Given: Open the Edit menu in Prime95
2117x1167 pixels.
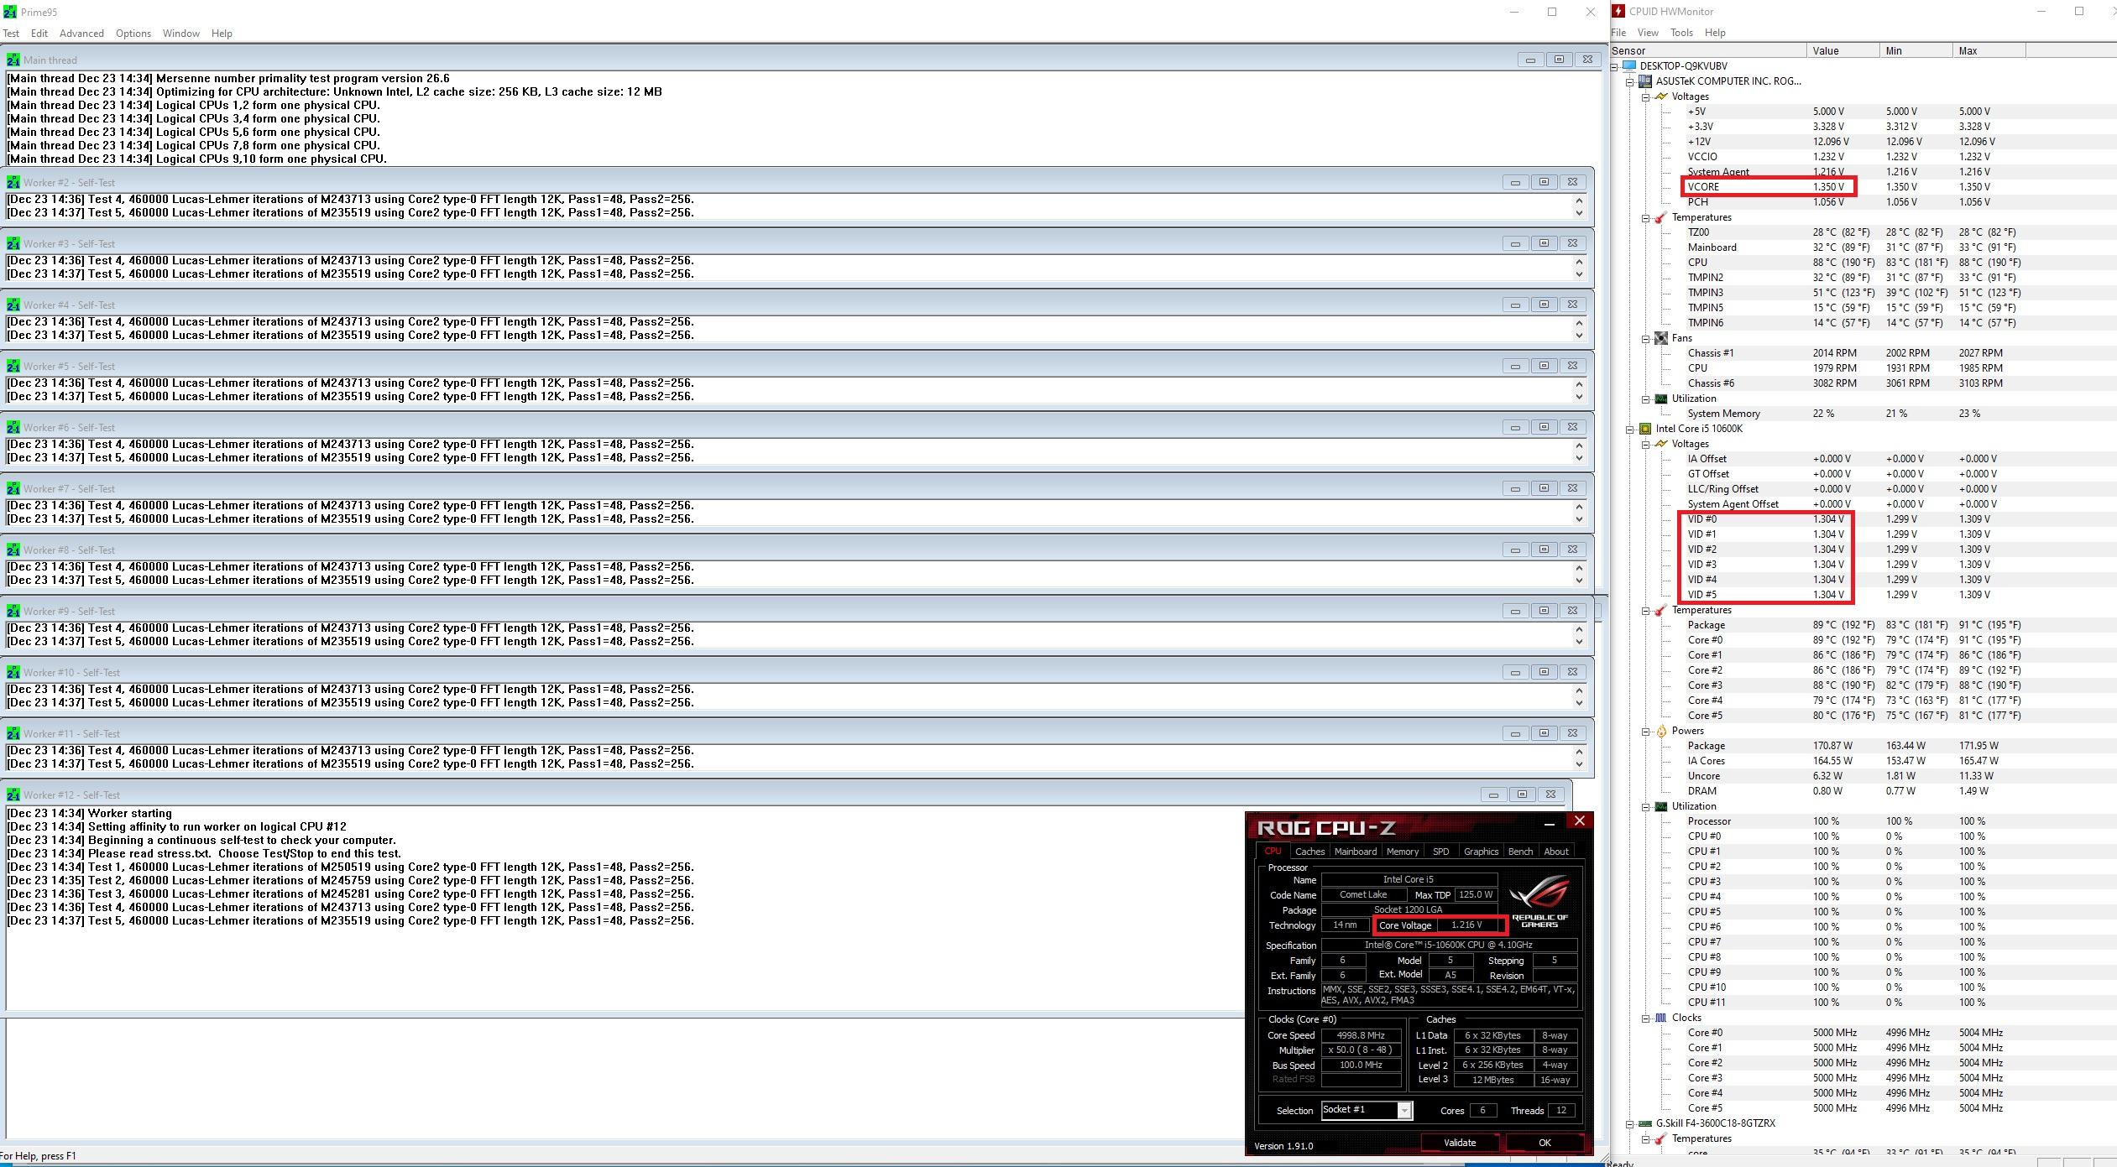Looking at the screenshot, I should click(x=39, y=34).
